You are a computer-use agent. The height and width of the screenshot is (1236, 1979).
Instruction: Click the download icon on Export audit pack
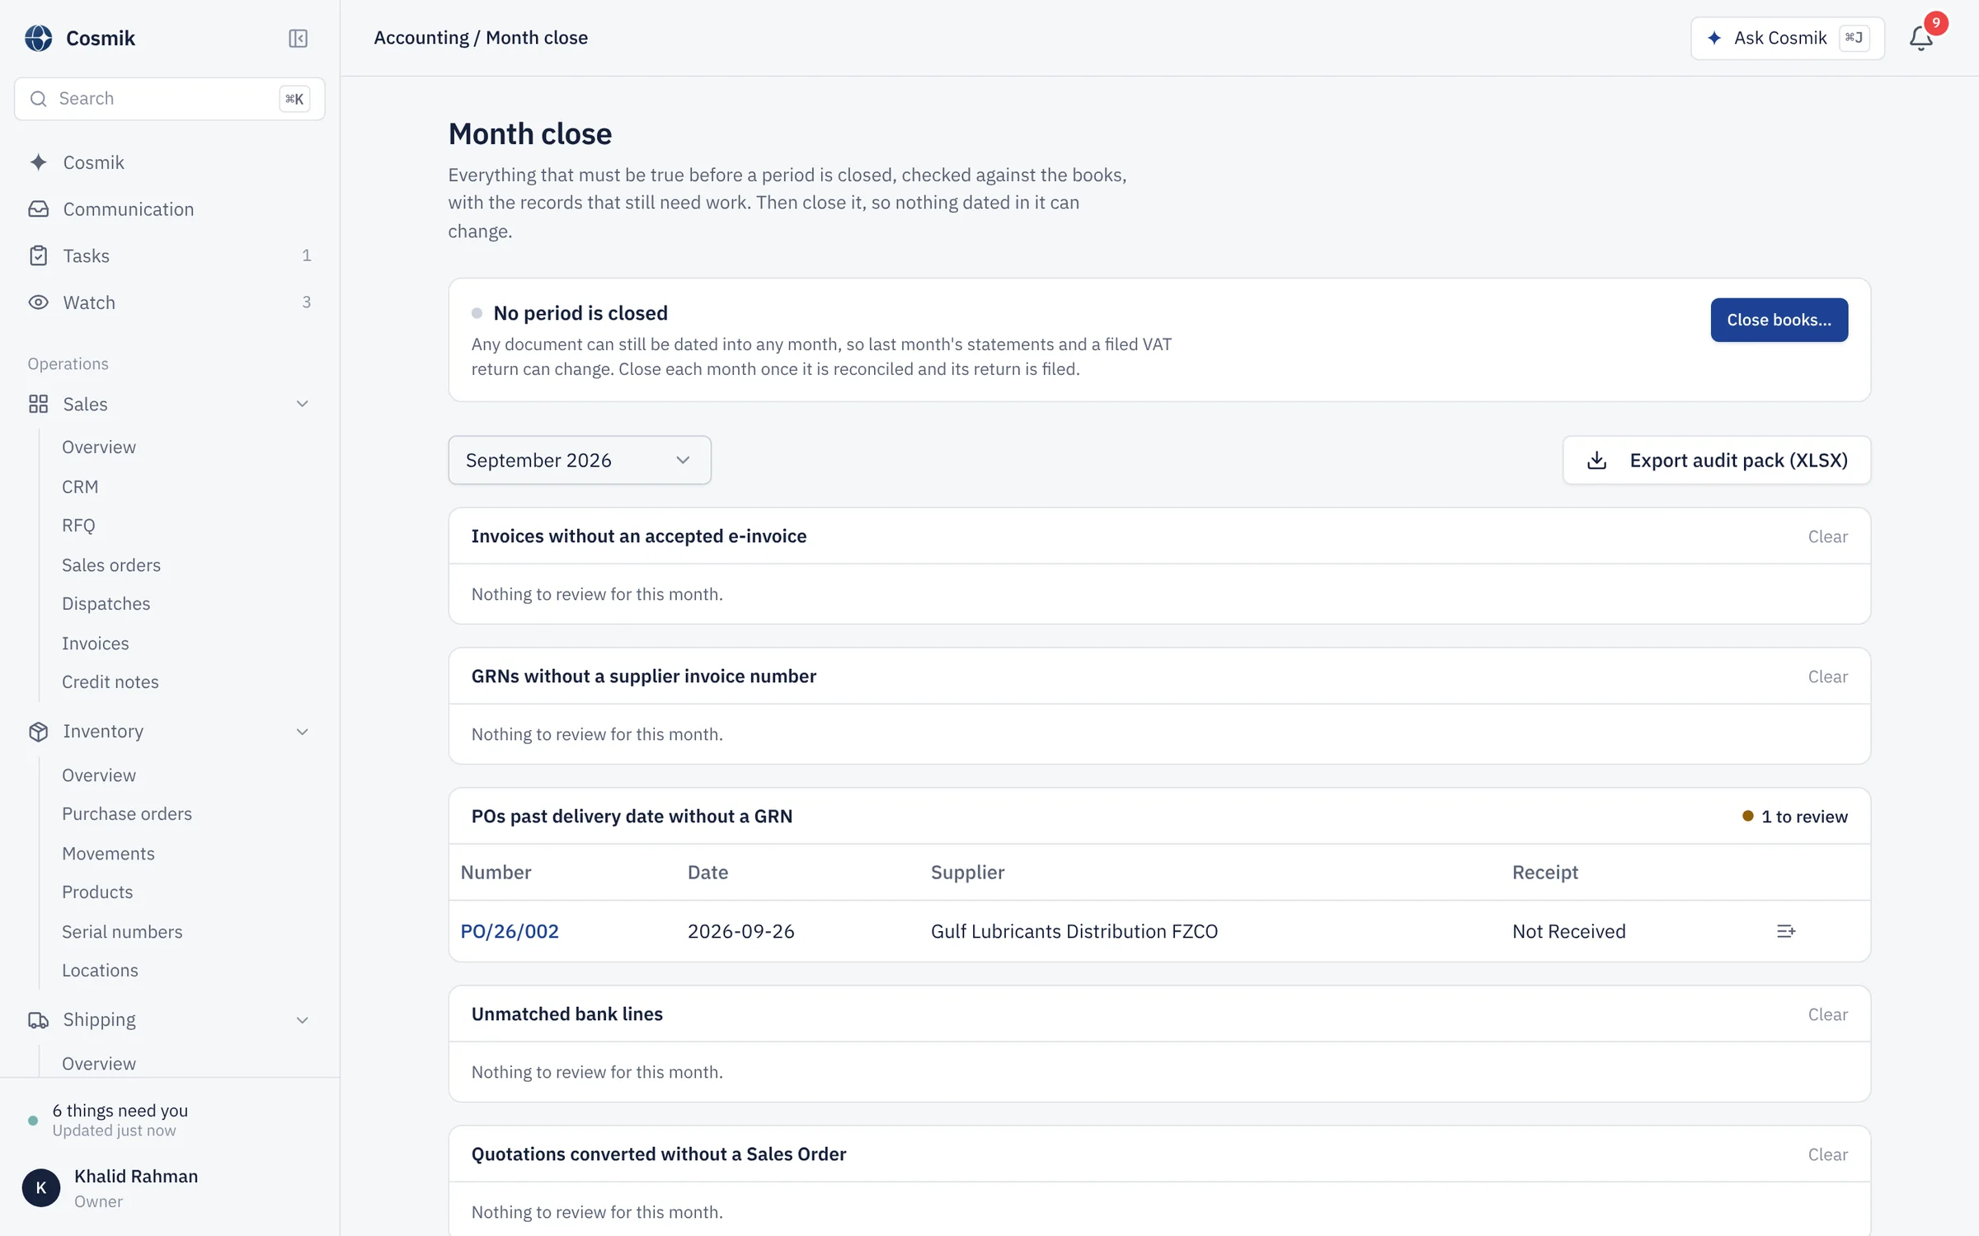1596,460
